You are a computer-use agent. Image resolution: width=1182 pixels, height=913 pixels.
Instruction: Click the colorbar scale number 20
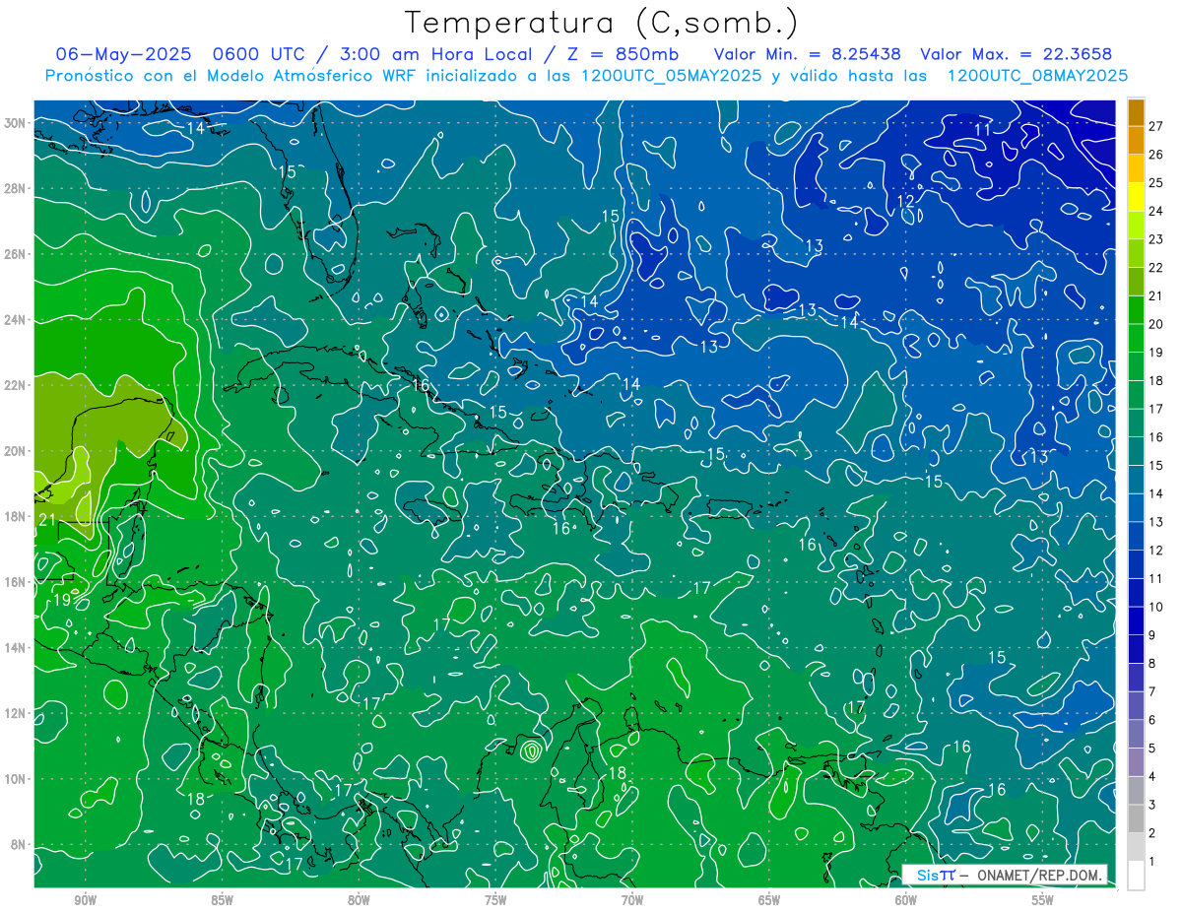[x=1155, y=324]
